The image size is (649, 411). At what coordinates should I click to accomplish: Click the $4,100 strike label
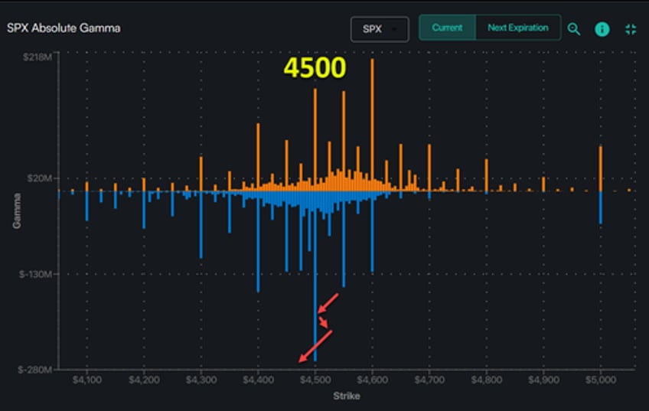[x=87, y=380]
